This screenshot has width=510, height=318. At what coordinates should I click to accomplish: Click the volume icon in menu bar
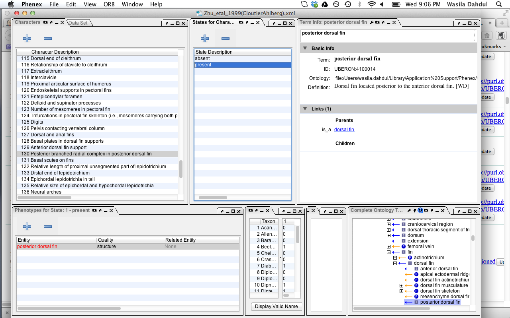(x=382, y=4)
